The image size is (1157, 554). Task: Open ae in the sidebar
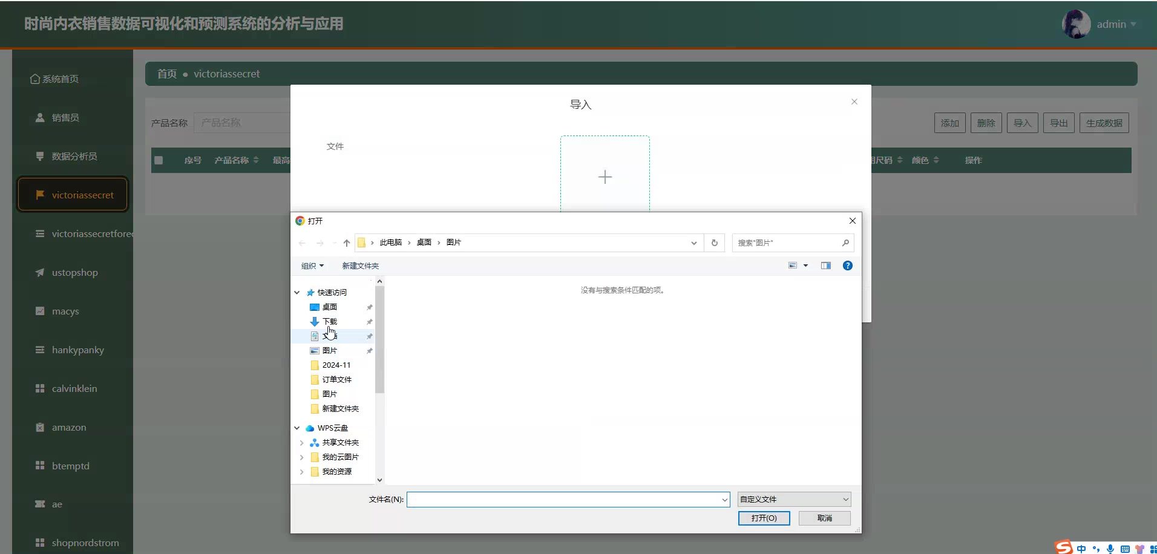(x=73, y=504)
